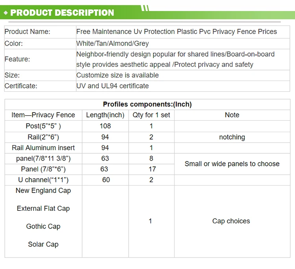Select the Rail Aluminum insert item
The image size is (295, 269).
[x=43, y=148]
